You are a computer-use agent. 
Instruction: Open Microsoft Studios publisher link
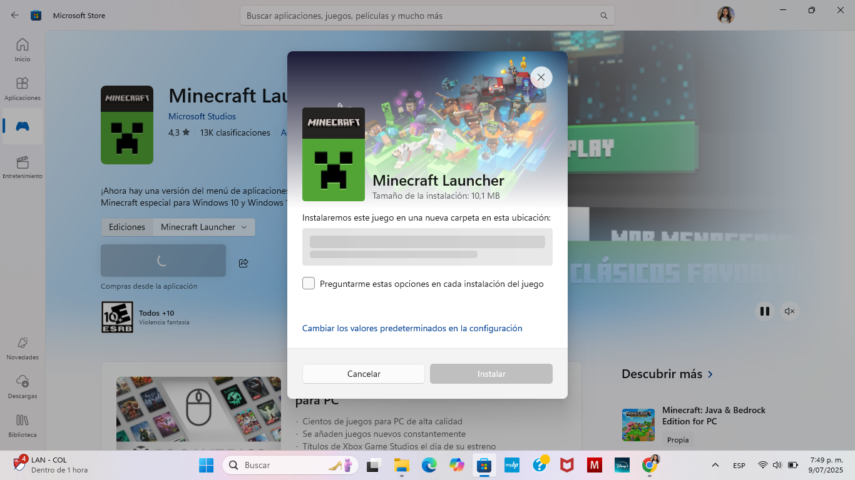point(202,116)
